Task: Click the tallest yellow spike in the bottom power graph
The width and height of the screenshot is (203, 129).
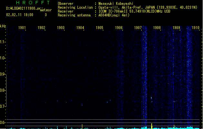Action: [152, 126]
